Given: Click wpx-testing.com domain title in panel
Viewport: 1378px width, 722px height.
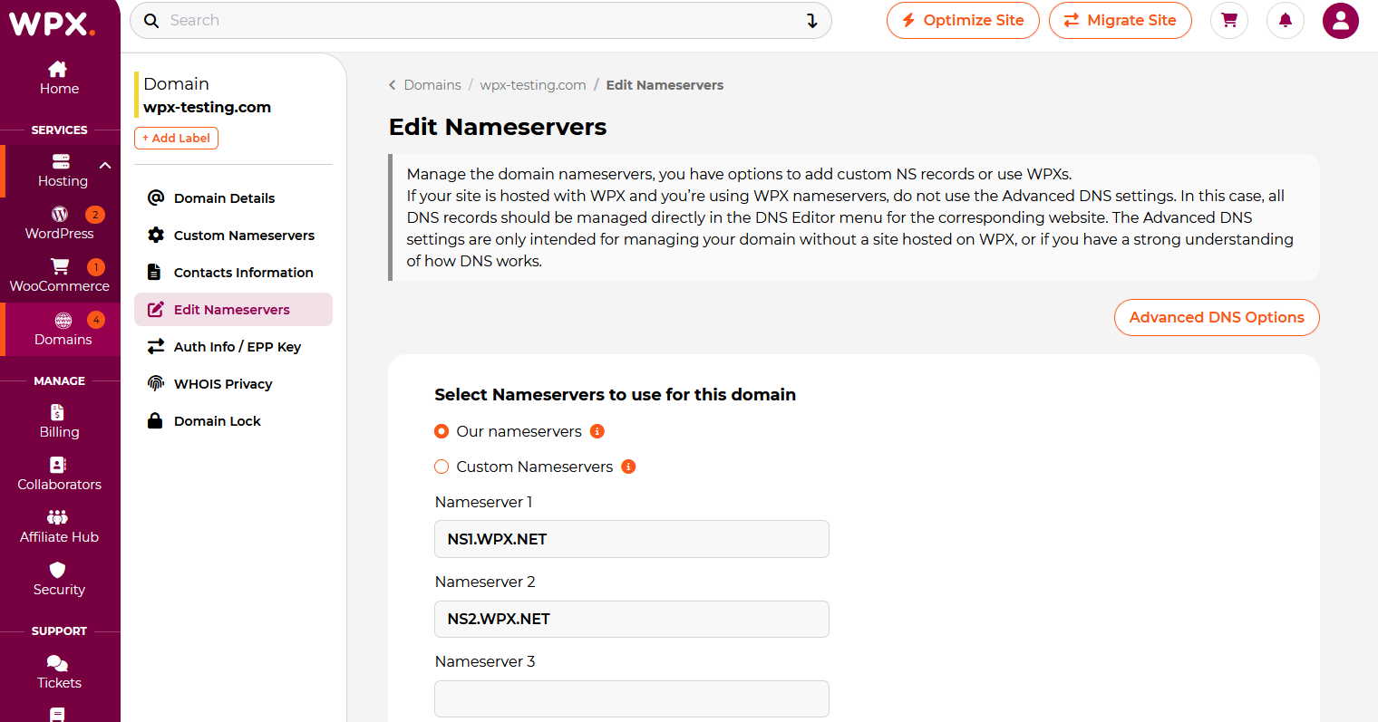Looking at the screenshot, I should pos(207,107).
